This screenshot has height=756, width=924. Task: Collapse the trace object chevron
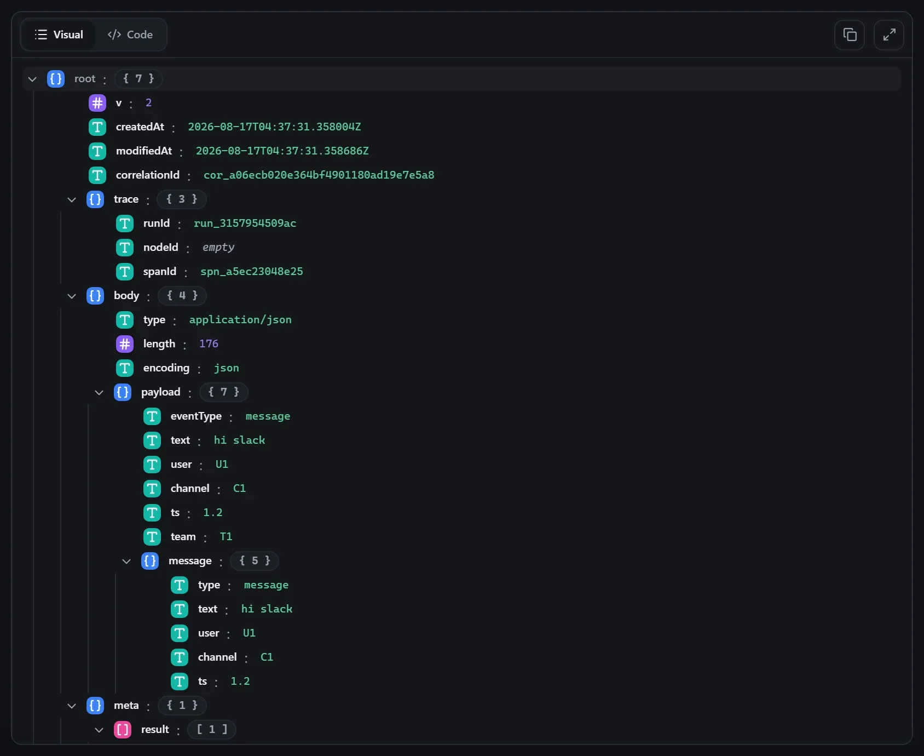[x=72, y=199]
